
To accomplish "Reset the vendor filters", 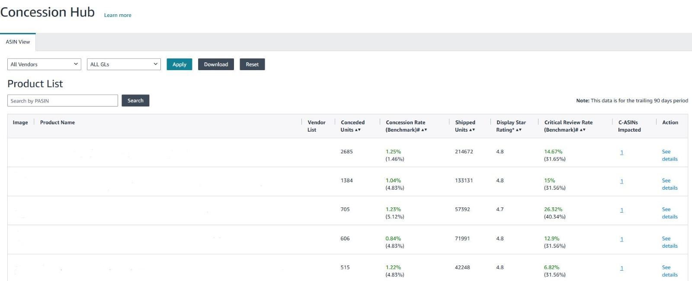I will 252,65.
